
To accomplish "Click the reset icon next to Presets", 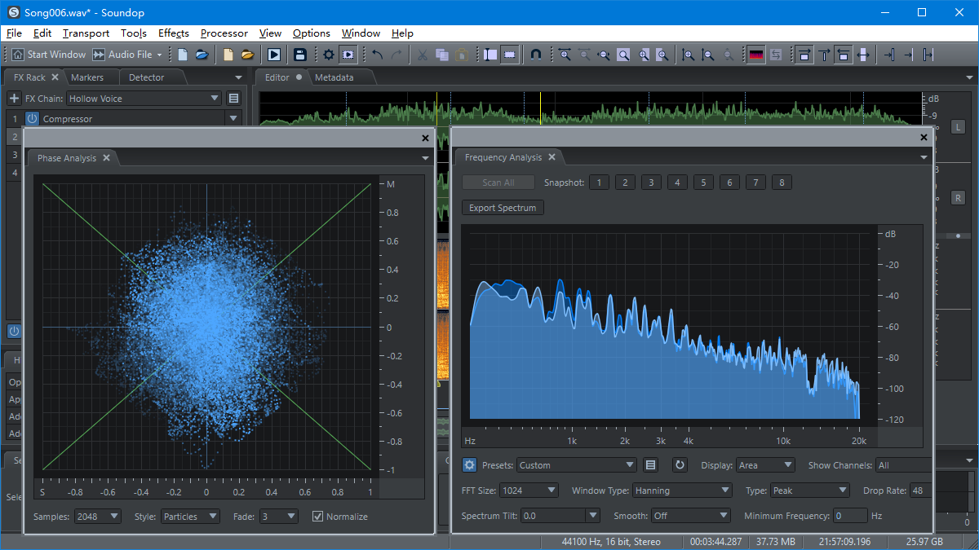I will point(680,465).
